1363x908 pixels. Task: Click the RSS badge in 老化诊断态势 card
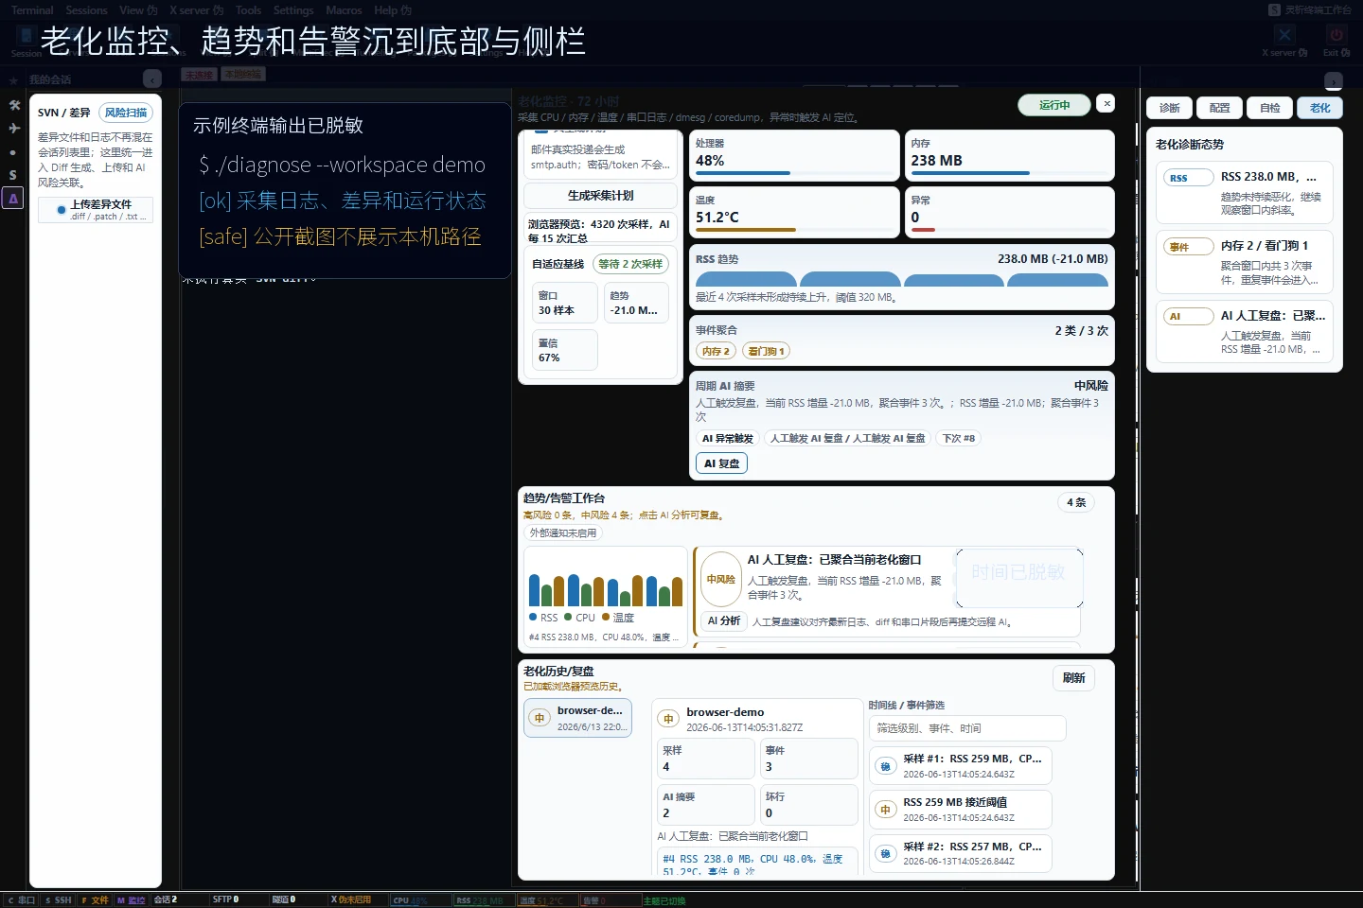pos(1188,178)
